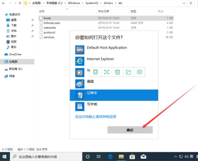This screenshot has height=161, width=198.
Task: Click the taskbar search box
Action: (x=46, y=157)
